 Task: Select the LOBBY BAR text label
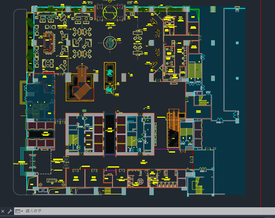[62, 28]
